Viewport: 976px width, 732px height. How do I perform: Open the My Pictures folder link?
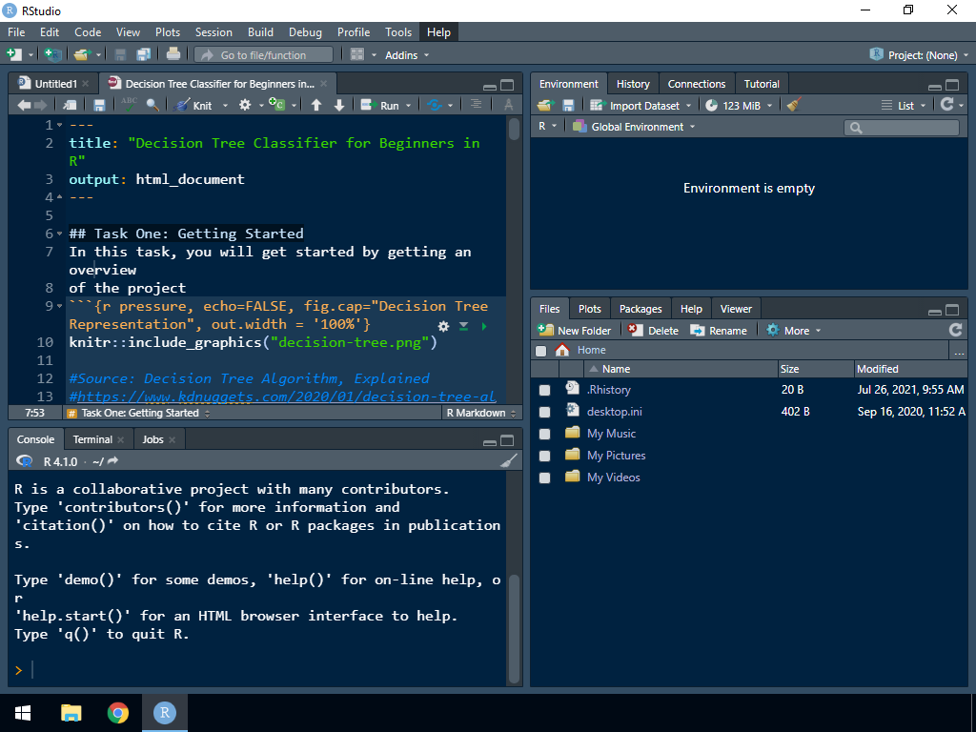tap(616, 456)
